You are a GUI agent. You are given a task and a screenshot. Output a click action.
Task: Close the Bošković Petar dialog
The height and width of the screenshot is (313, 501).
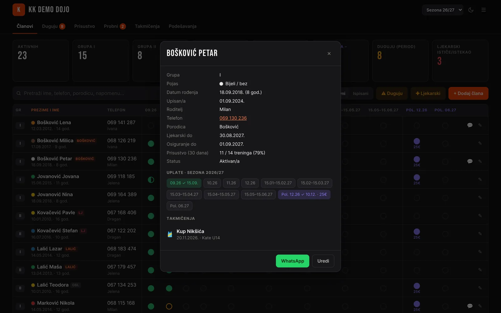329,54
